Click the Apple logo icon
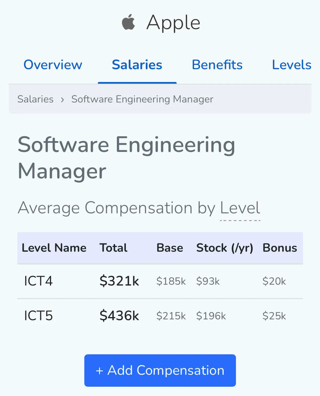The height and width of the screenshot is (396, 320). [129, 22]
